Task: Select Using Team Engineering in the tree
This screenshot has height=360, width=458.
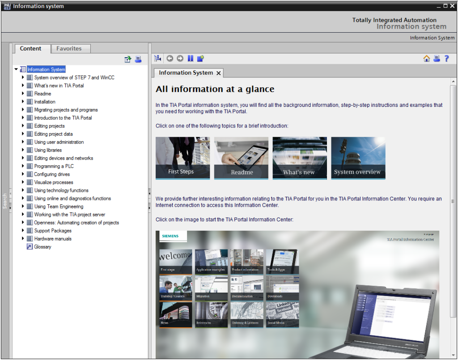Action: [x=59, y=207]
